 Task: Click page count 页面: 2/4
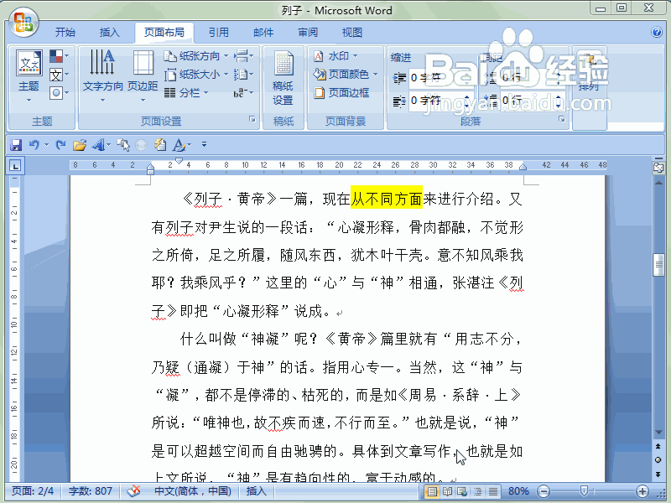[33, 491]
